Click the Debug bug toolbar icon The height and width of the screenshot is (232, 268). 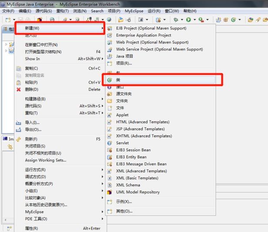point(175,20)
